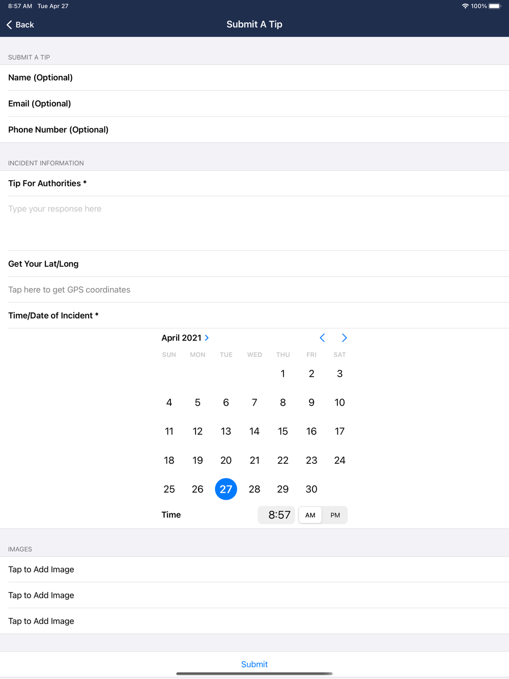Tap 'Time/Date of Incident *' label
509x679 pixels.
53,316
